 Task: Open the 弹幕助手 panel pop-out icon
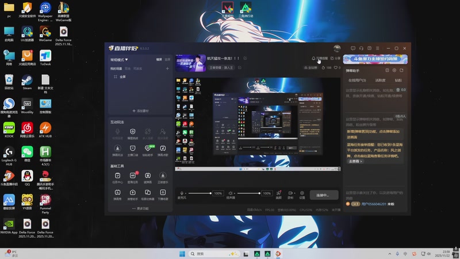[x=387, y=70]
